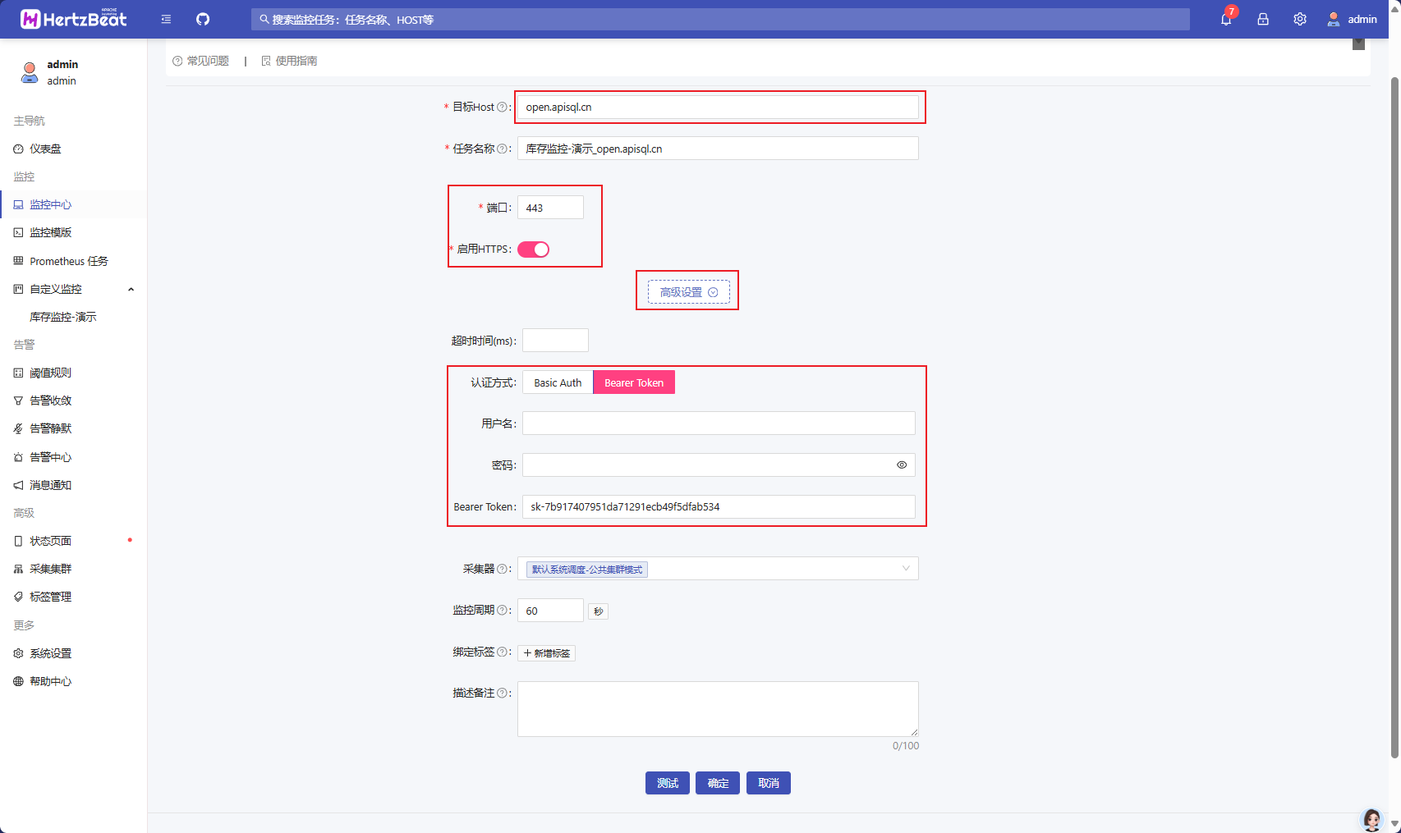The width and height of the screenshot is (1401, 833).
Task: Expand the 高级设置 section
Action: tap(688, 292)
